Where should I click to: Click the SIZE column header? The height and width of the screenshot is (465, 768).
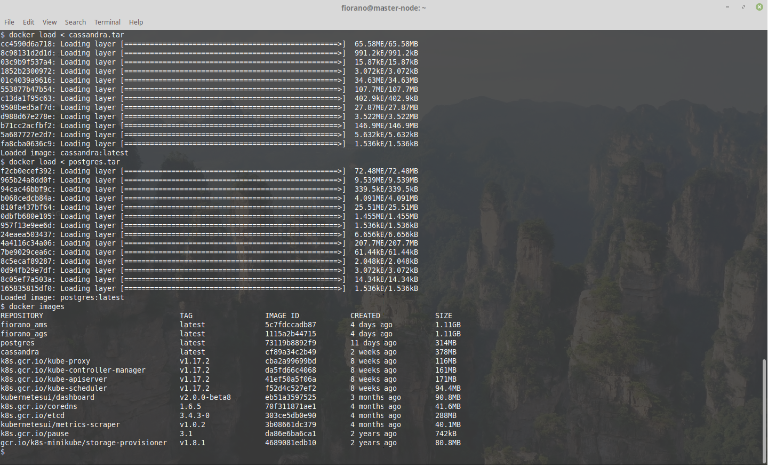[444, 316]
